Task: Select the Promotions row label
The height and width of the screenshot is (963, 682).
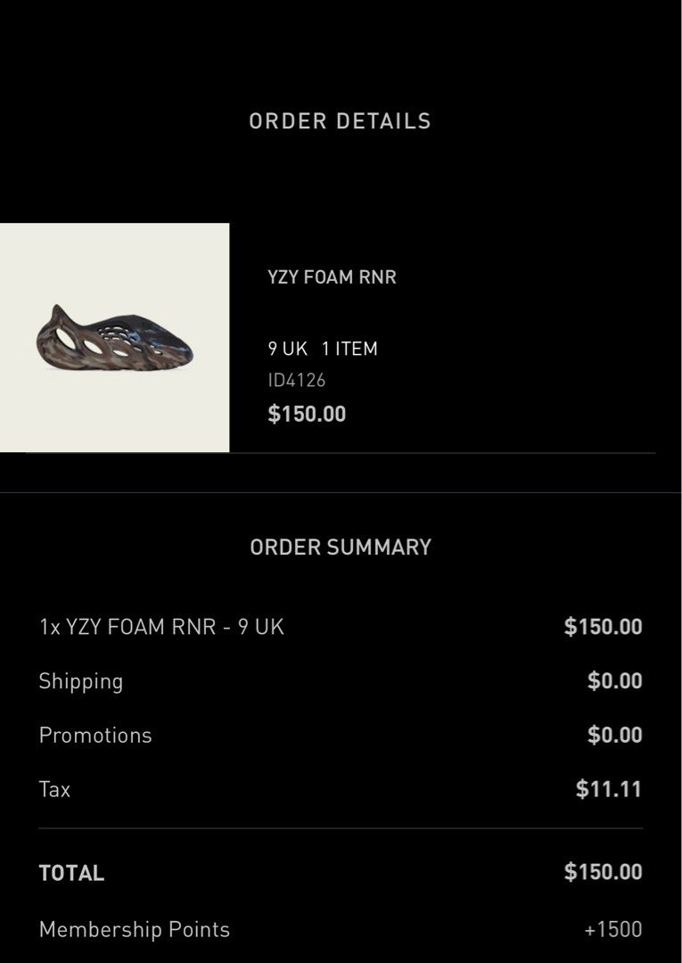Action: 95,735
